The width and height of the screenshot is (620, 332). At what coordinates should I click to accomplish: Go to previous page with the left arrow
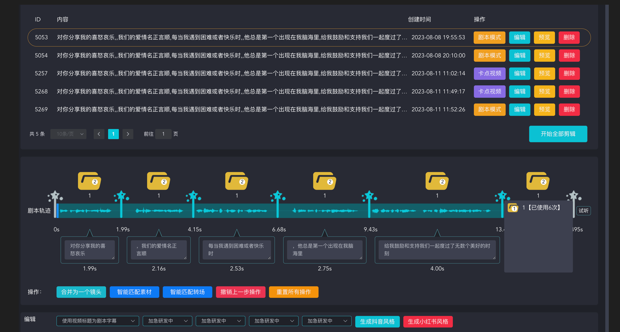[99, 134]
